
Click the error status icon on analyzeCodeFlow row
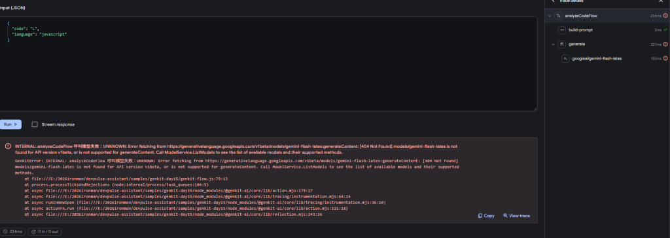(x=665, y=16)
